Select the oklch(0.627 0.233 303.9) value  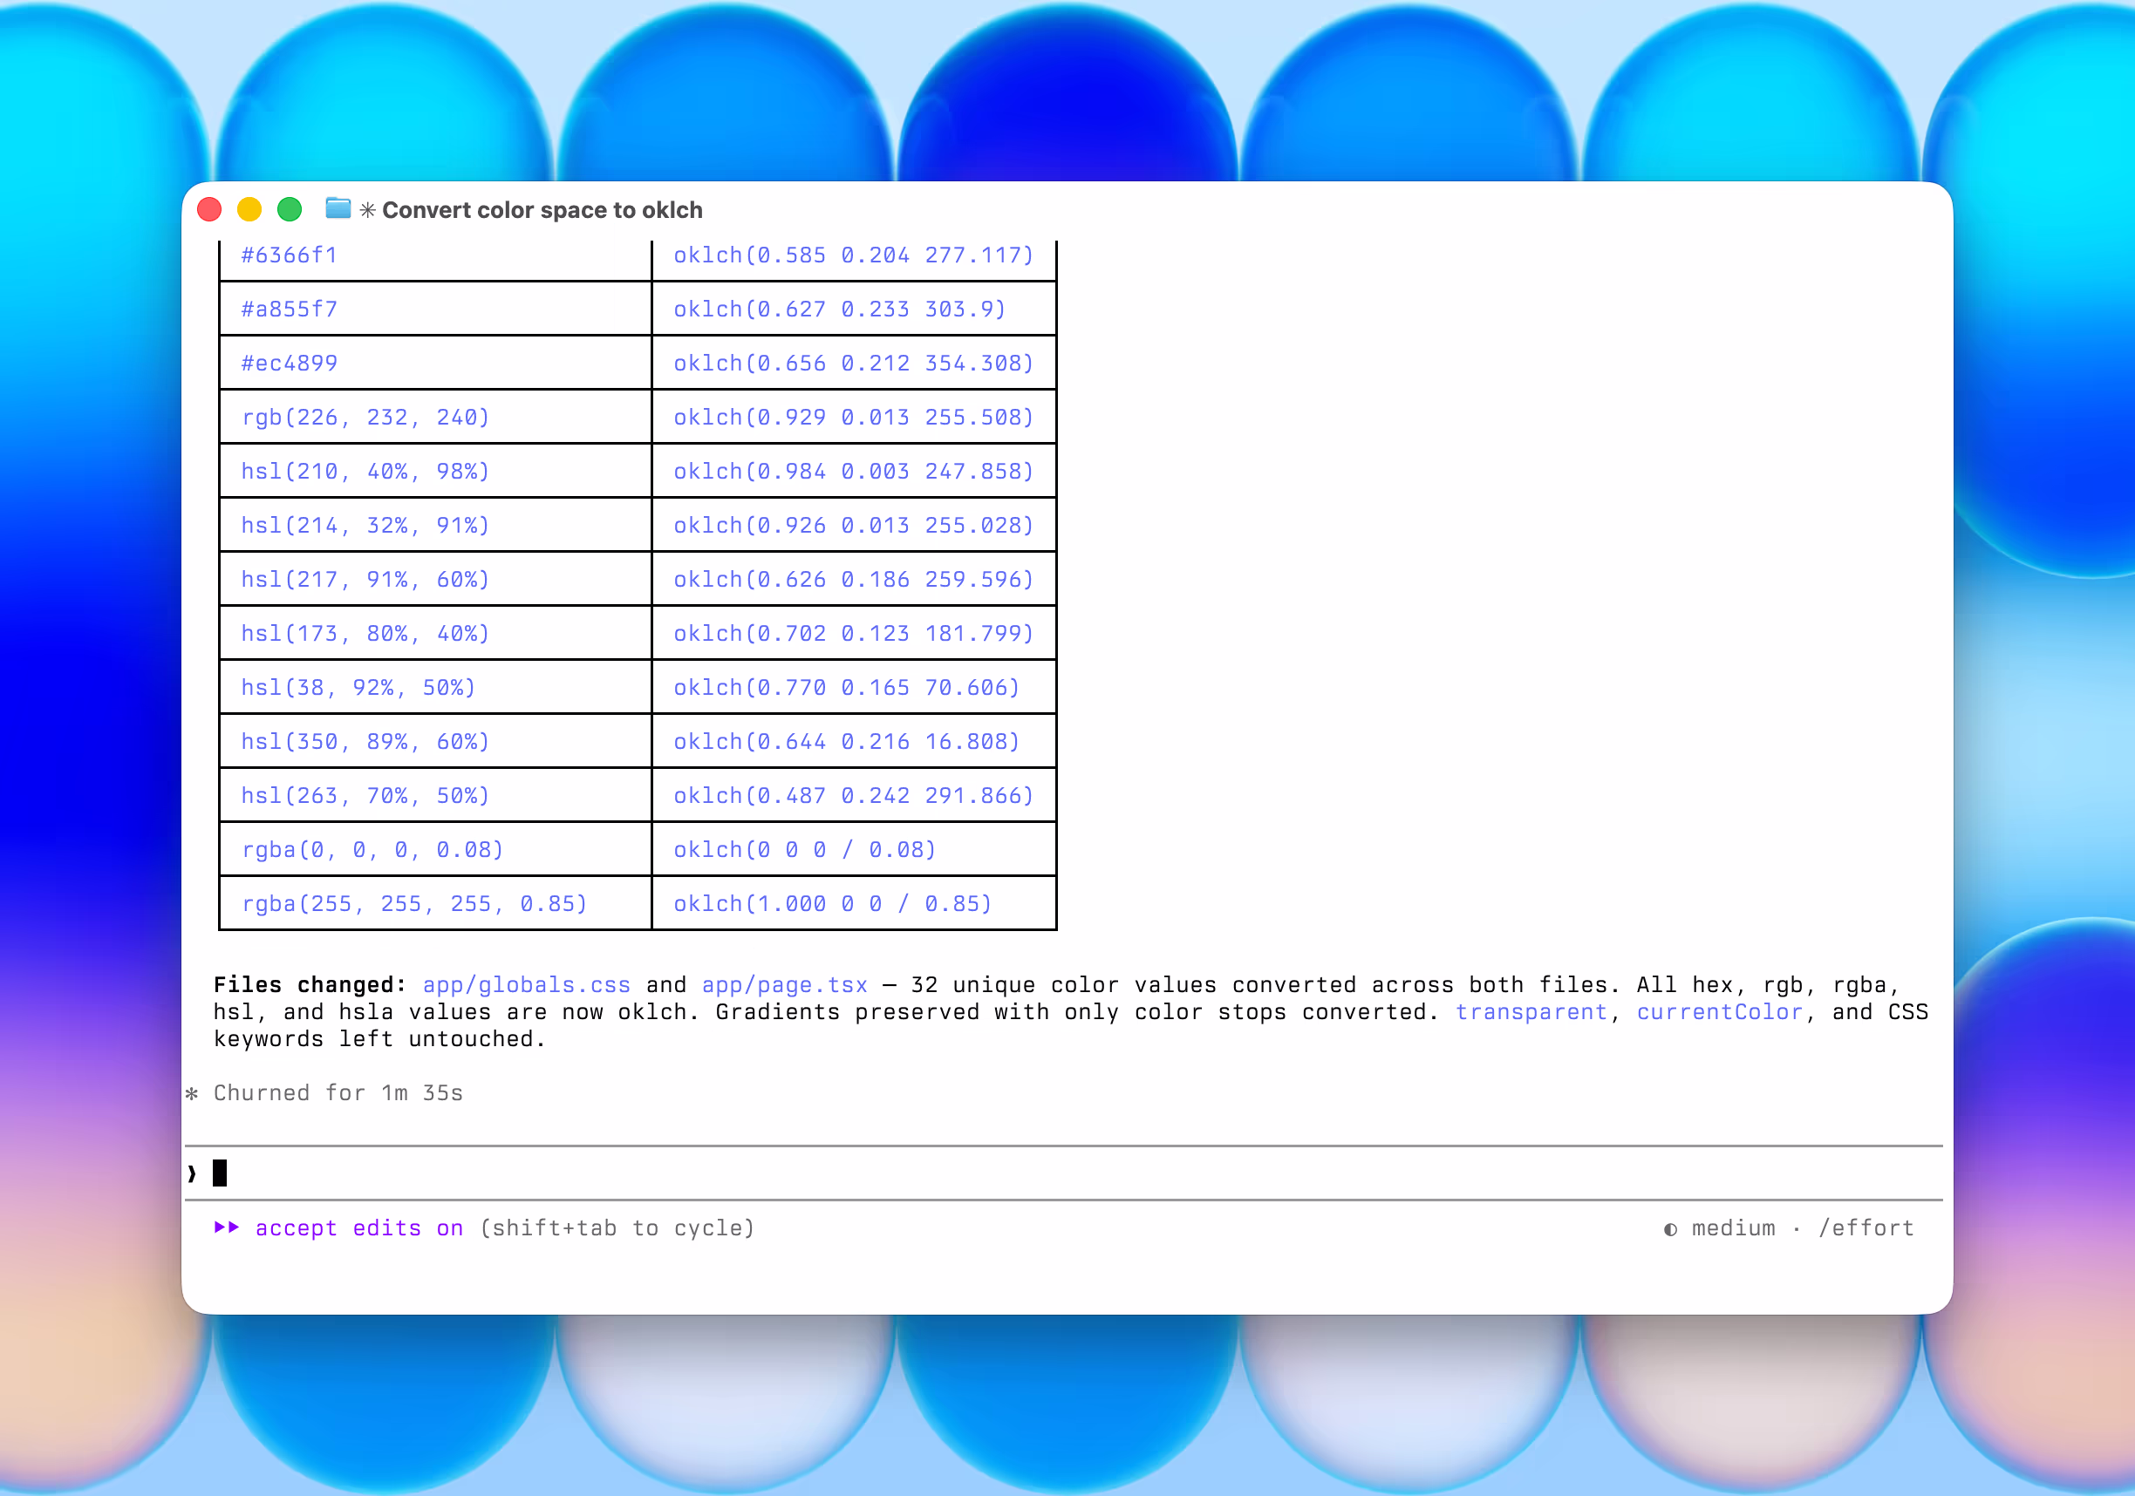pos(839,309)
